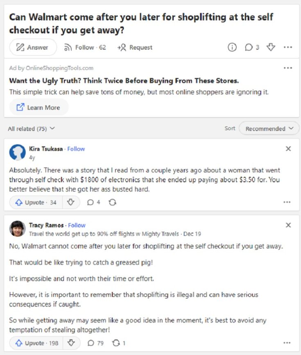Screen dimensions: 301x355
Task: Downvote Kira Tsukasa's answer
Action: [x=71, y=202]
